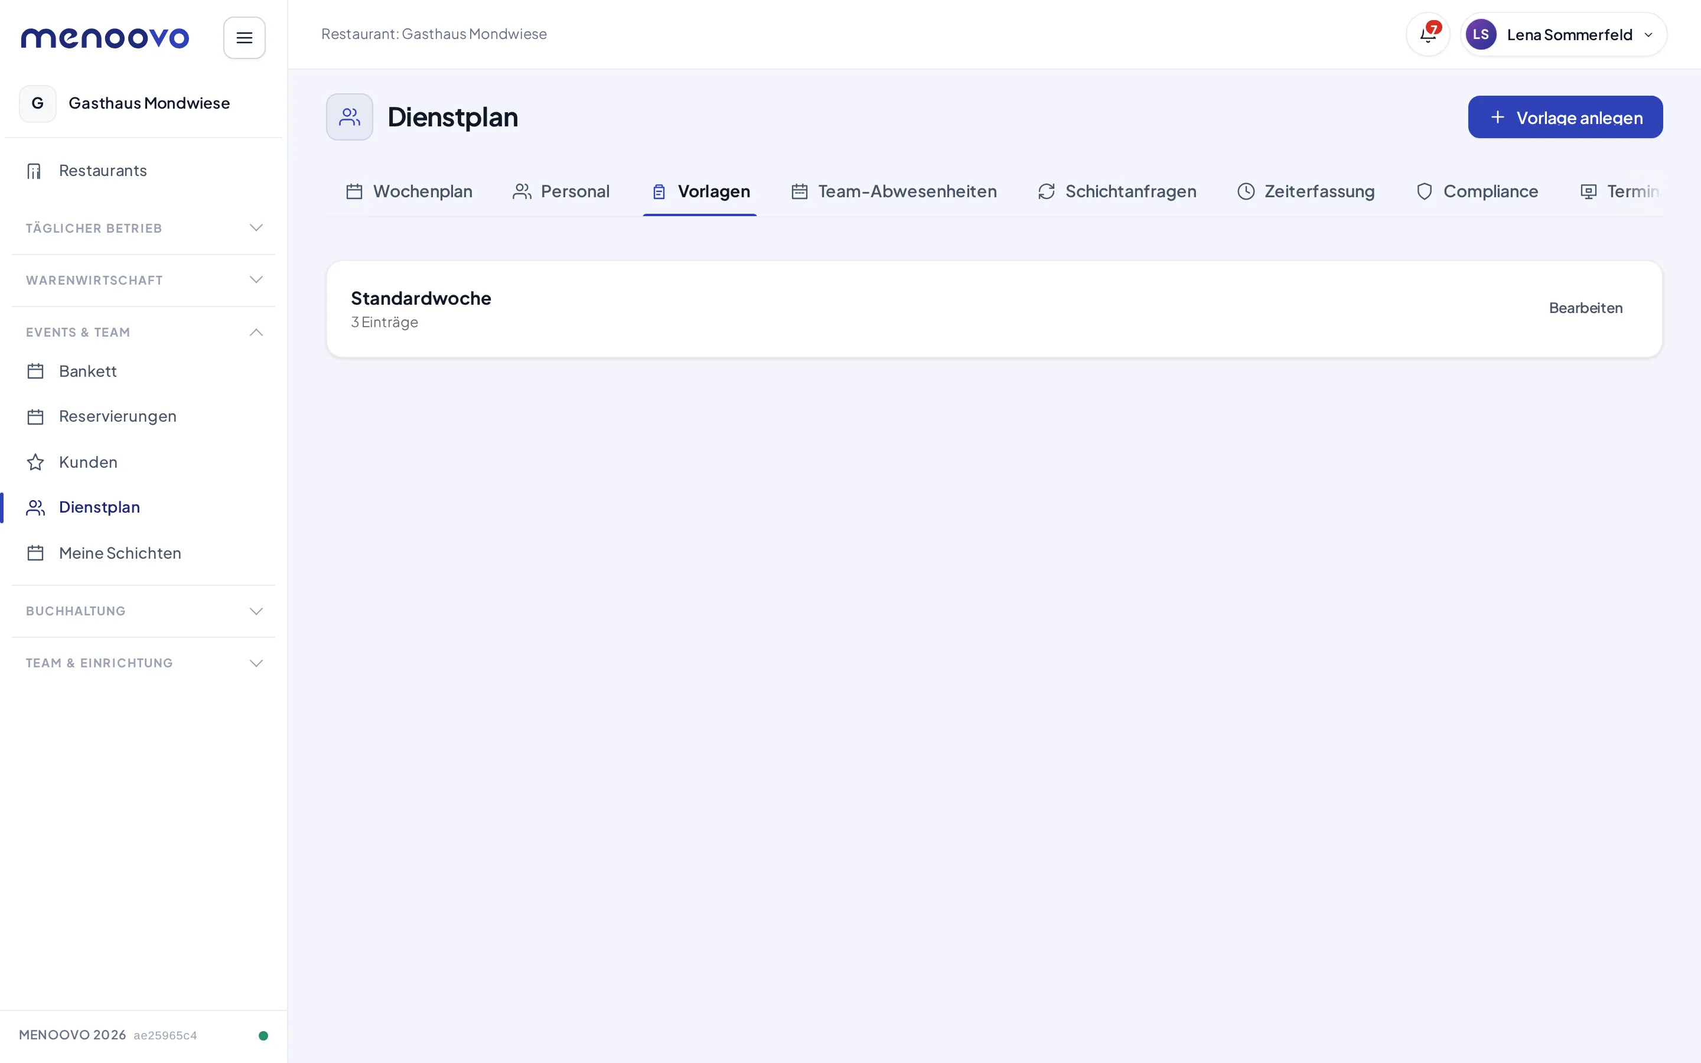
Task: Switch to the Team-Abwesenheiten tab
Action: pos(894,191)
